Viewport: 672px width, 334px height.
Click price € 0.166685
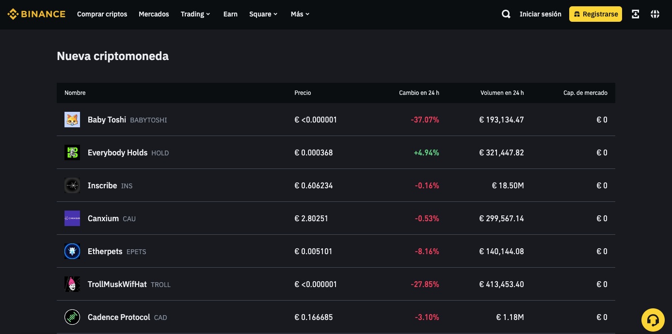coord(314,317)
